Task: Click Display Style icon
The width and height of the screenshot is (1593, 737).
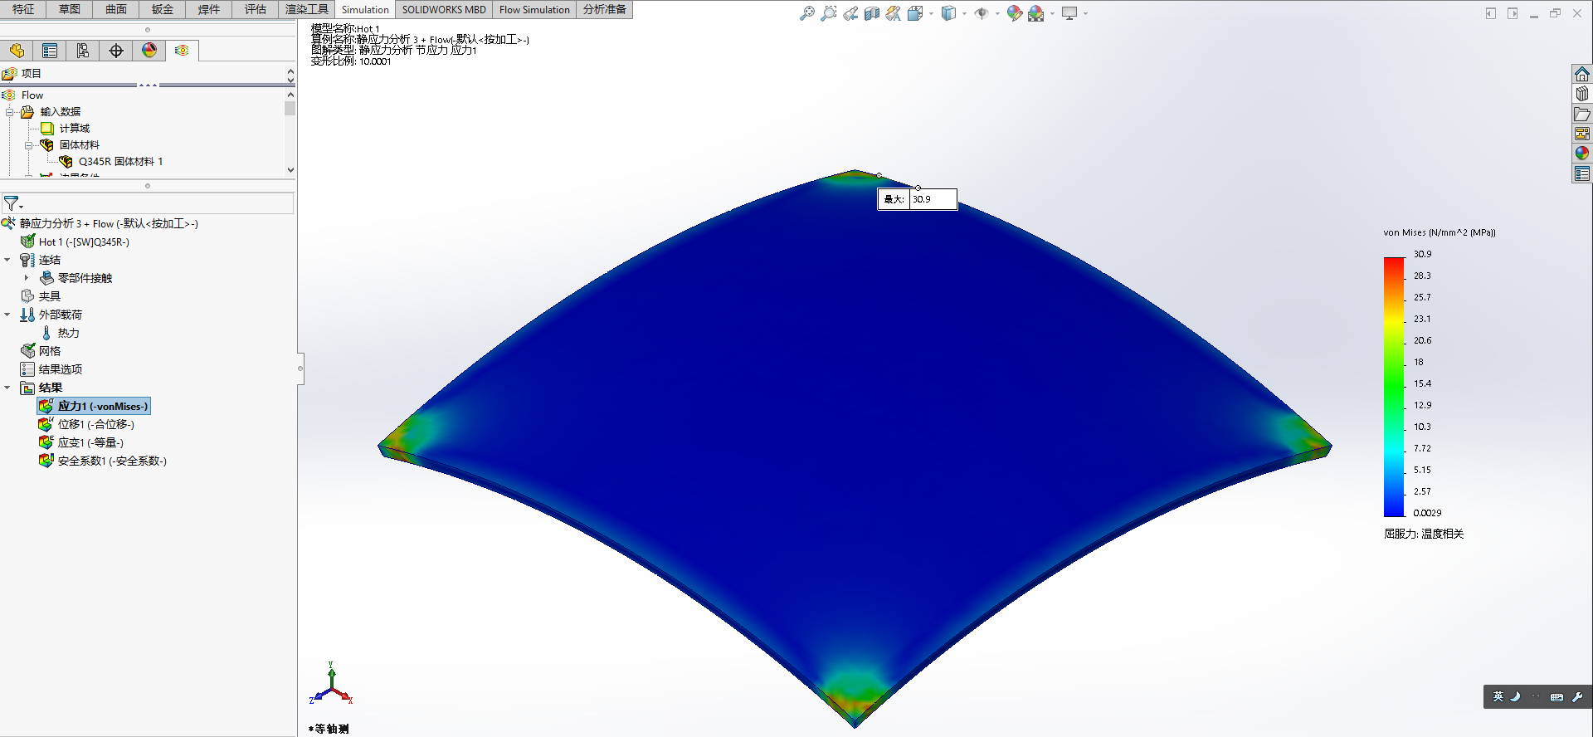Action: (948, 13)
